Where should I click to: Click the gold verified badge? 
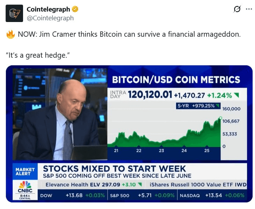pos(75,9)
